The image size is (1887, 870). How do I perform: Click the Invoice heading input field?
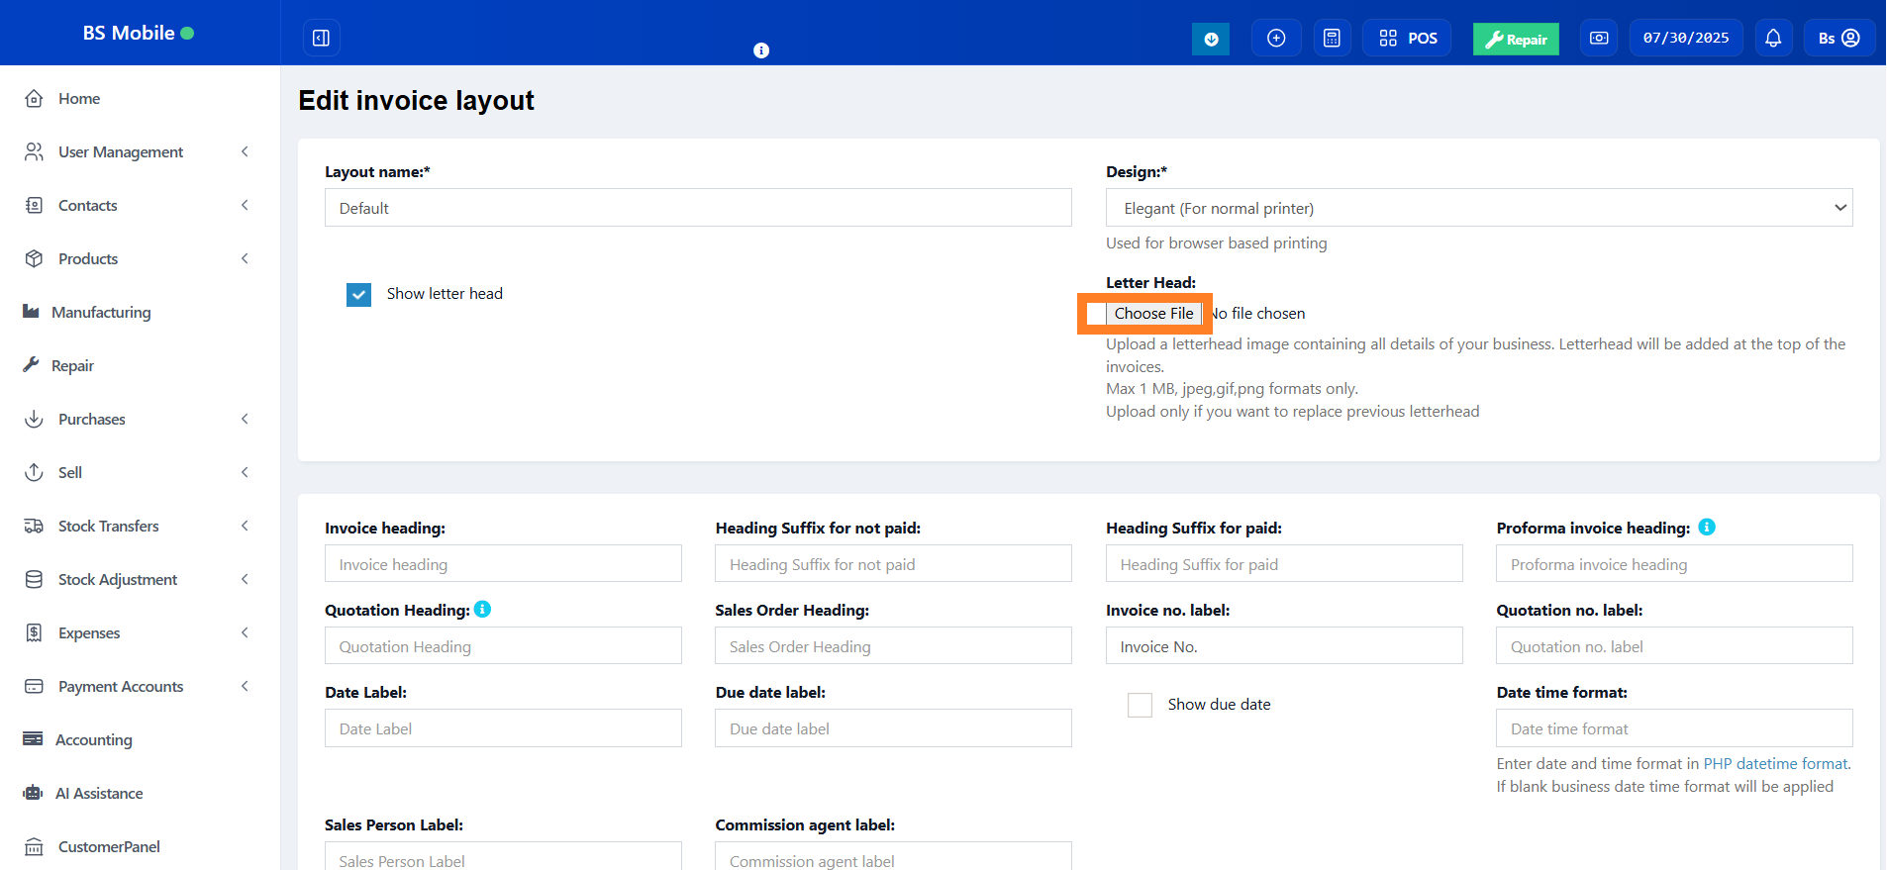(x=503, y=564)
